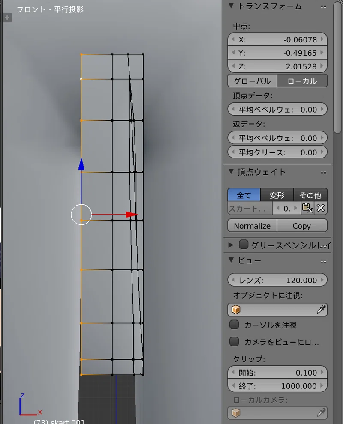The image size is (343, 424).
Task: Increase レンズ value with right arrow
Action: coord(322,280)
